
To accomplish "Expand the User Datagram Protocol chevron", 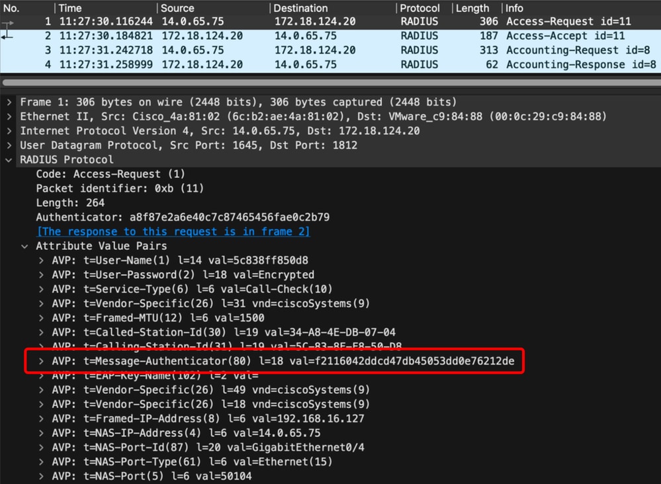I will 9,145.
